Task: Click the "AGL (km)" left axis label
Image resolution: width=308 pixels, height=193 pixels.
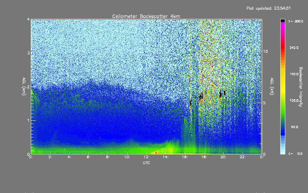Action: pos(24,86)
